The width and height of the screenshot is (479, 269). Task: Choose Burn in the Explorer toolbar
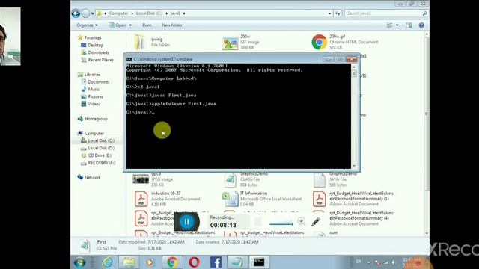tap(147, 25)
